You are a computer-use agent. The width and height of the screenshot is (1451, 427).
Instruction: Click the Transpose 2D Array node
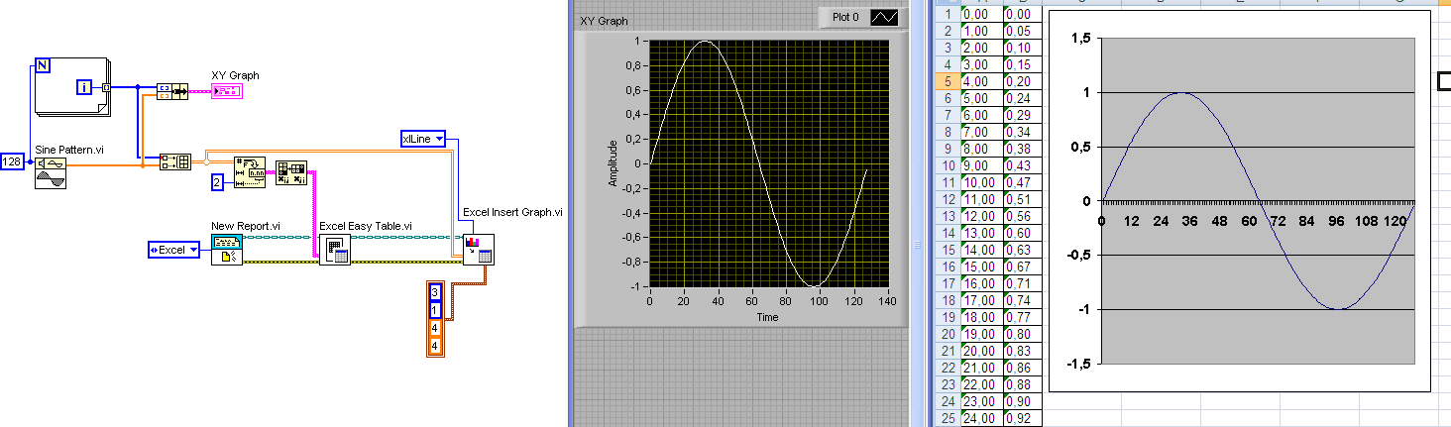click(x=291, y=172)
